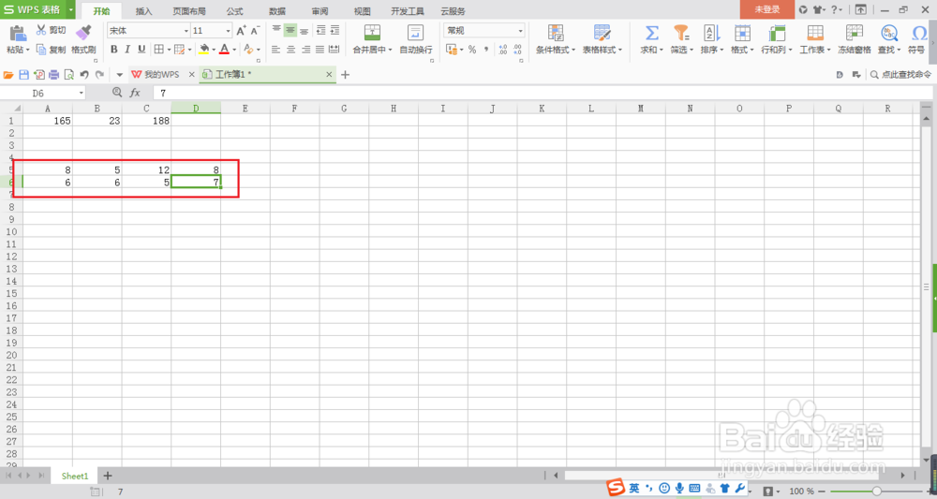This screenshot has height=499, width=937.
Task: Apply the red font color A
Action: (x=224, y=50)
